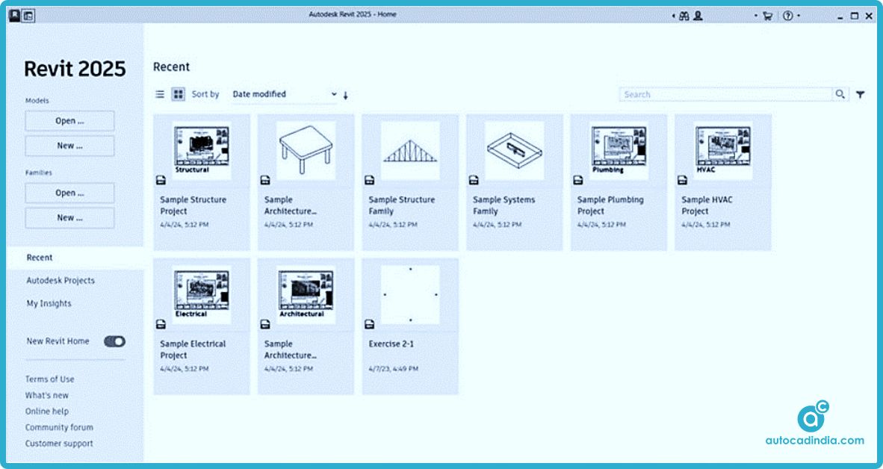Open the Community forum link
883x469 pixels.
click(58, 427)
